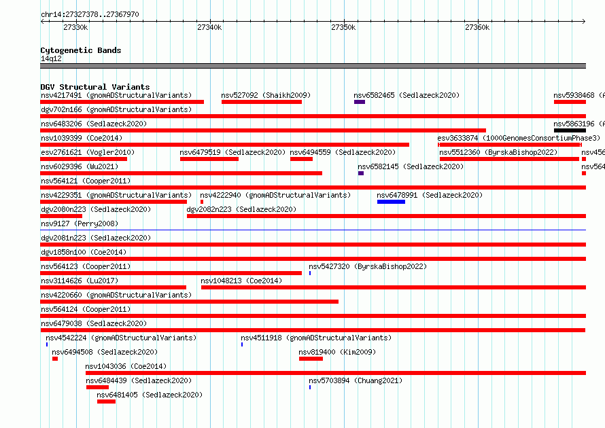Click dgv1858n100 (Coe2014) label
The height and width of the screenshot is (428, 605).
(84, 252)
